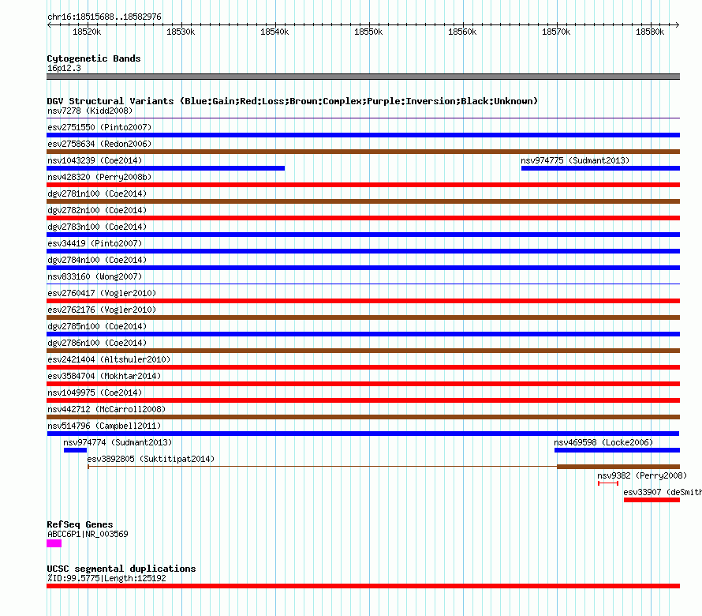Click the ruler's left arrowhead
702x616 pixels.
pyautogui.click(x=49, y=24)
